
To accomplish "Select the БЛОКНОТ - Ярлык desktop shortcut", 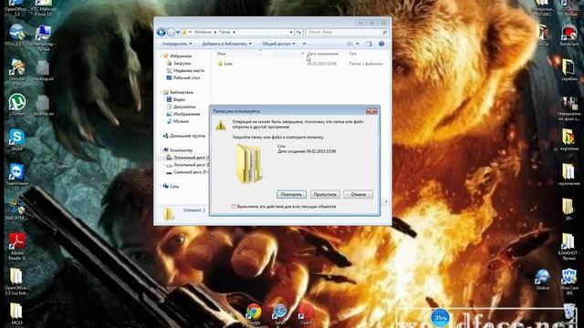I will (568, 246).
